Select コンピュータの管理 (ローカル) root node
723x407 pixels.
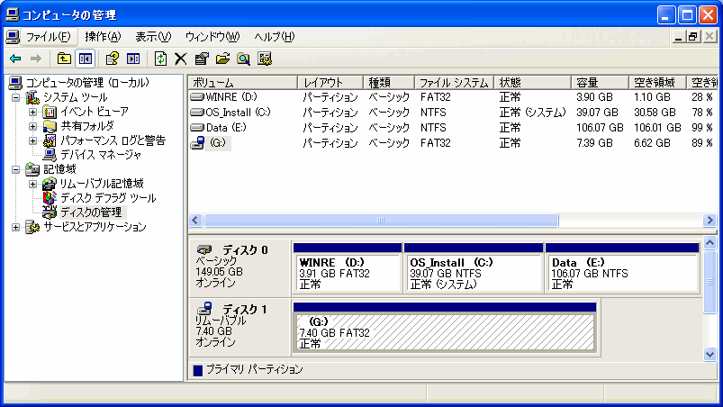[87, 83]
